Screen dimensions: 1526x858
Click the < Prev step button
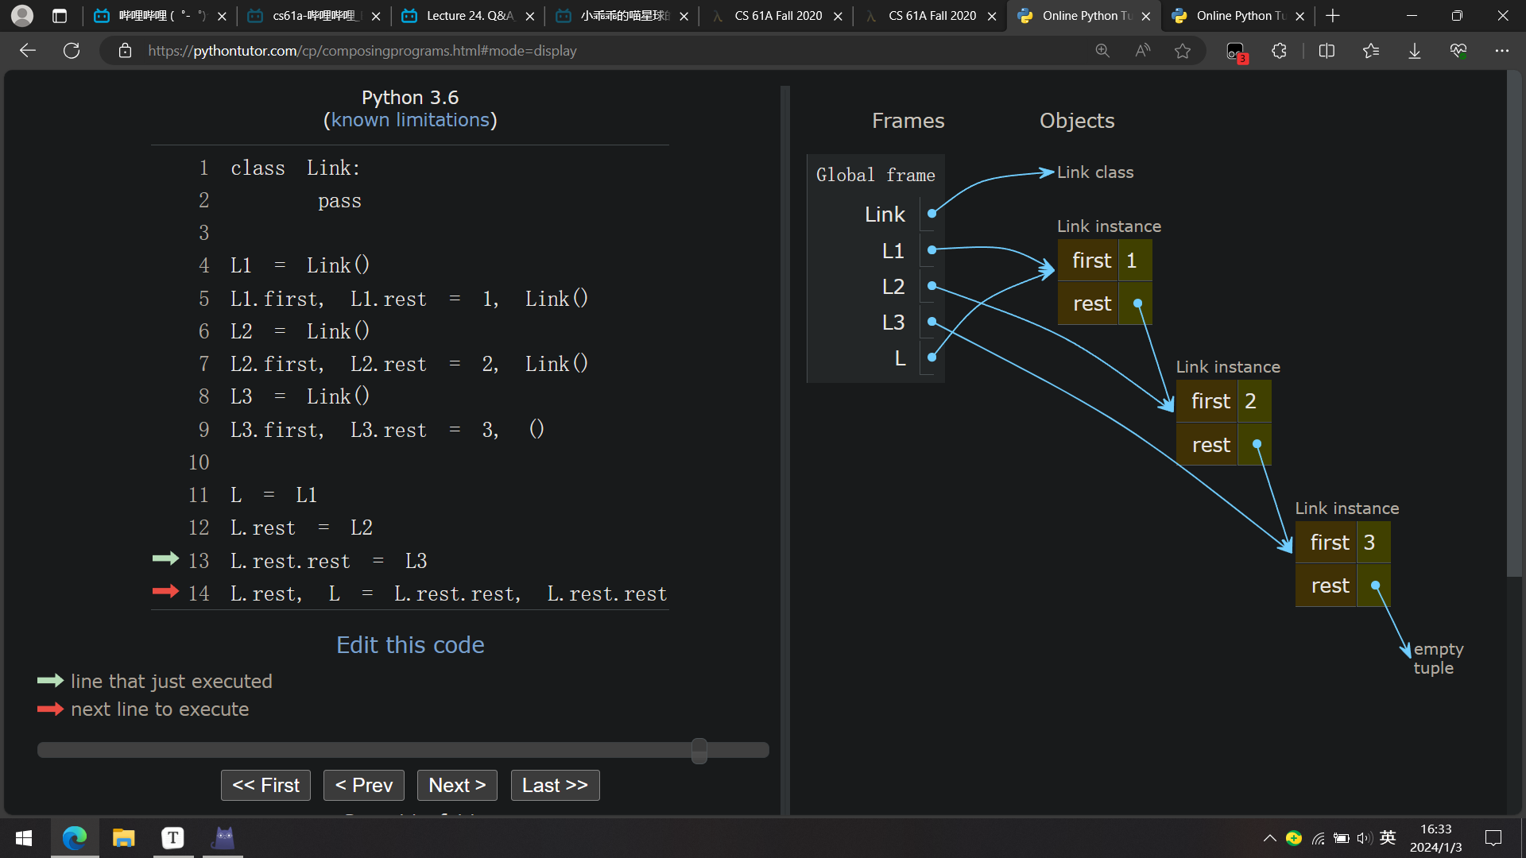(x=364, y=785)
